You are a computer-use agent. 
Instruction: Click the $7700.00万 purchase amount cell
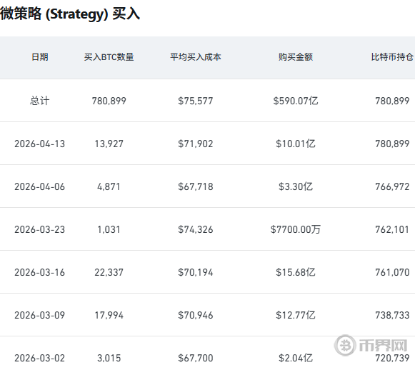tap(296, 229)
